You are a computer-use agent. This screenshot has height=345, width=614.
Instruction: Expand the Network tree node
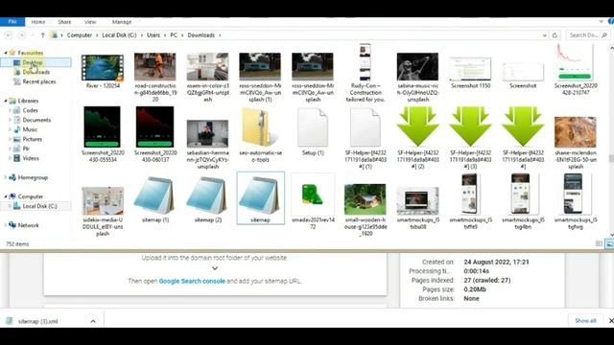pyautogui.click(x=6, y=225)
